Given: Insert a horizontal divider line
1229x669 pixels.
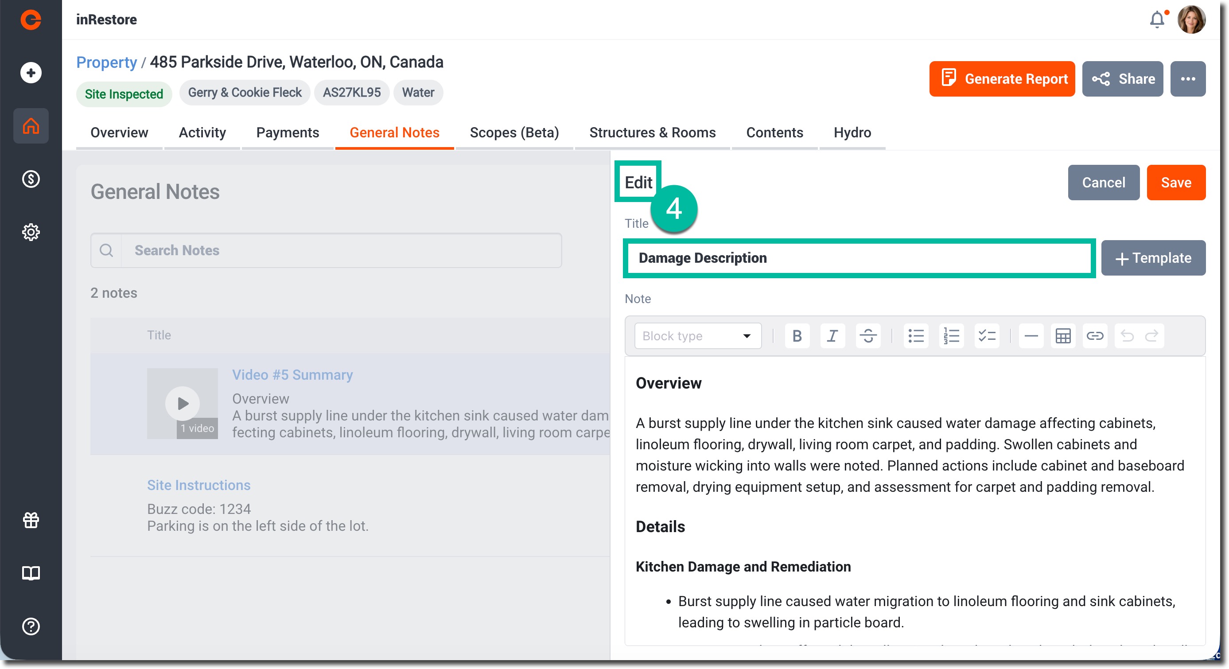Looking at the screenshot, I should pos(1031,336).
